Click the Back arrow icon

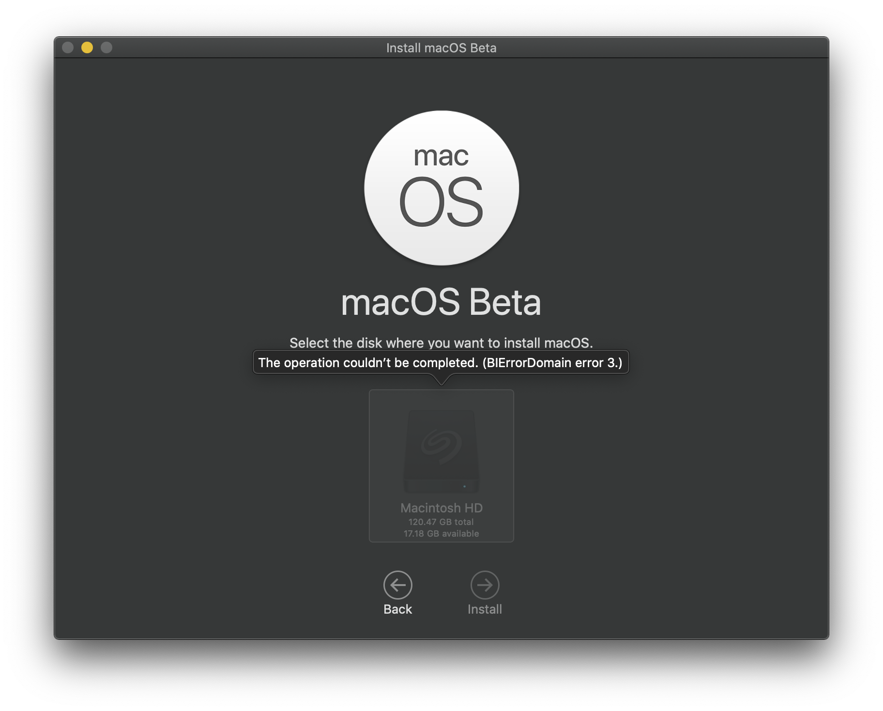[397, 585]
